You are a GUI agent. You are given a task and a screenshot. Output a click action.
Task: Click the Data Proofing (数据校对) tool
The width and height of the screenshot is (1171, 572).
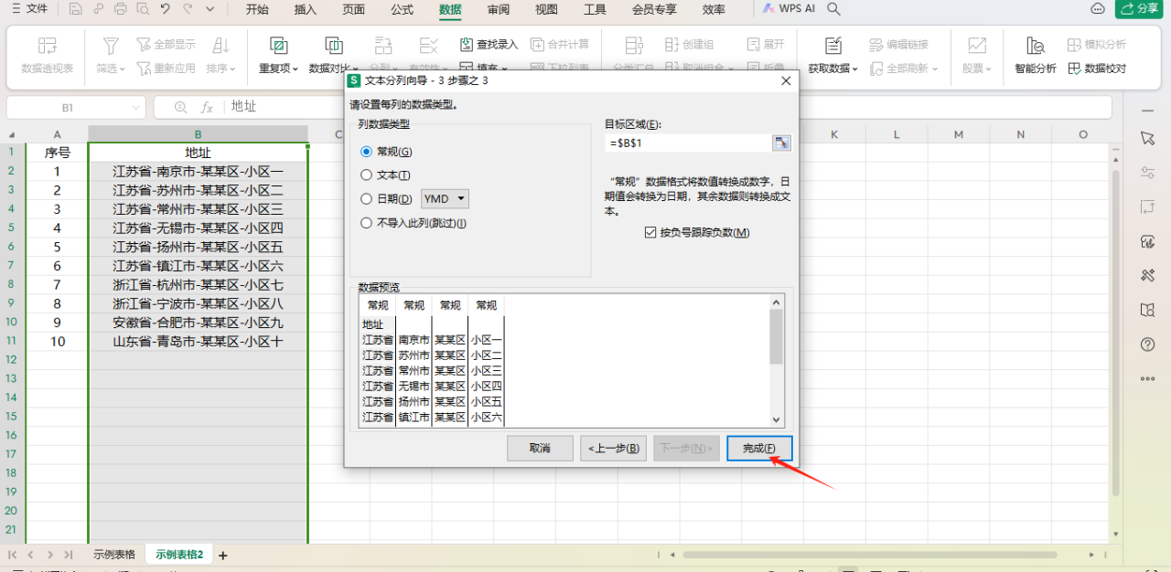coord(1097,68)
